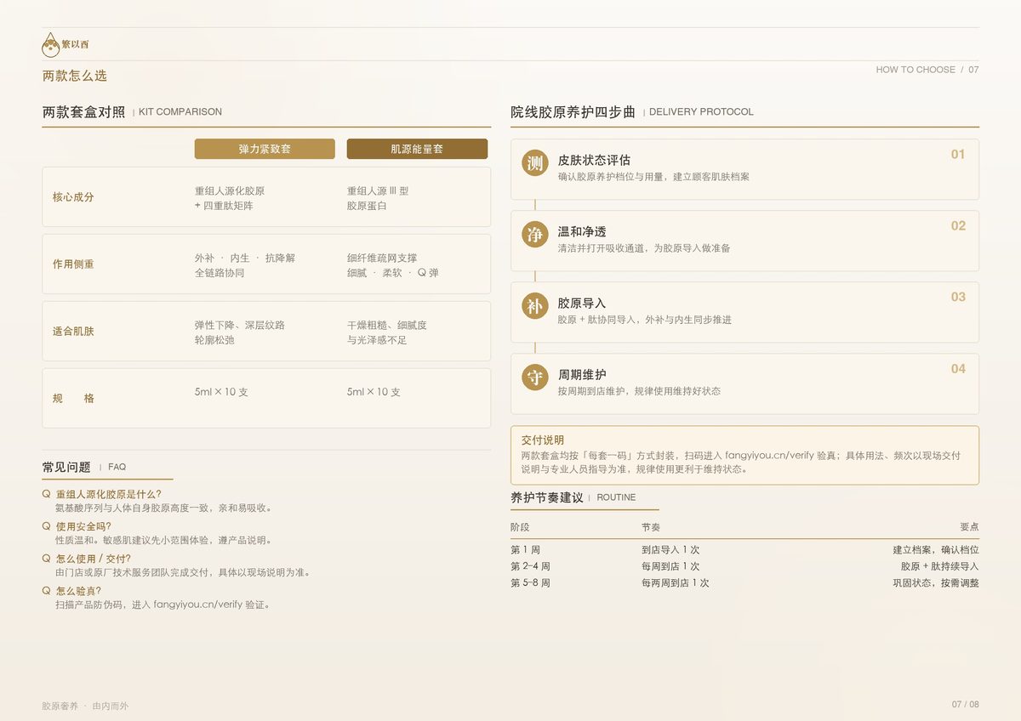Click the 外补 · 内生 · 抗降解 cell
This screenshot has height=721, width=1021.
245,258
